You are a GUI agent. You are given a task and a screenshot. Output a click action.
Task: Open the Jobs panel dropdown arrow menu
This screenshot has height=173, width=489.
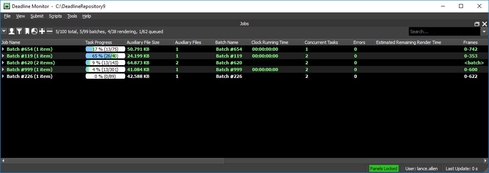pos(4,31)
